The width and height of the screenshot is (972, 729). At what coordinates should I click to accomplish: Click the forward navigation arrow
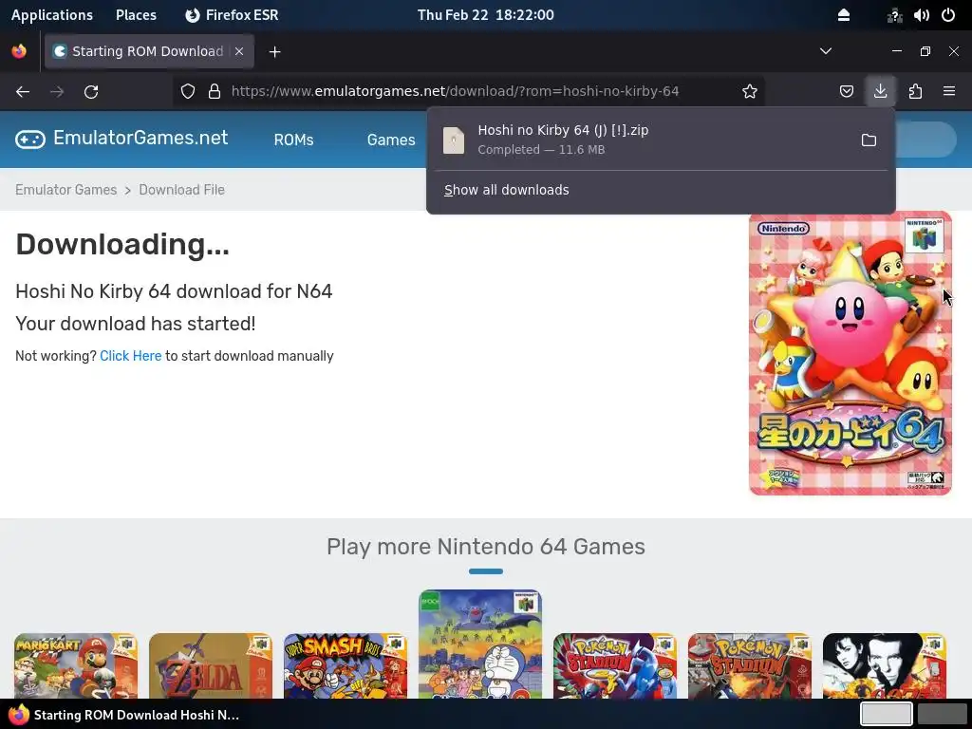pyautogui.click(x=57, y=92)
